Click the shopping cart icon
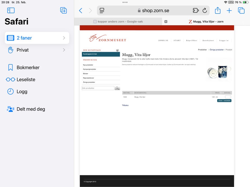The height and width of the screenshot is (187, 250). [117, 50]
